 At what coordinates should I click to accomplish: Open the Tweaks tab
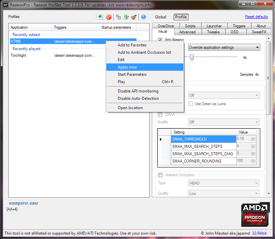[213, 32]
